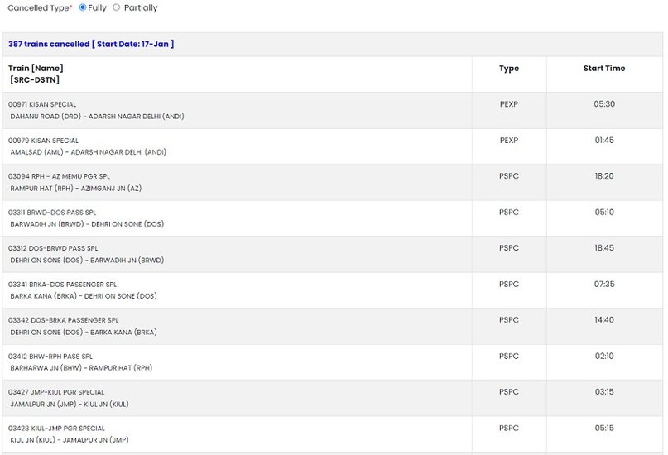Select the Fully cancelled type radio button
This screenshot has width=668, height=455.
tap(83, 7)
